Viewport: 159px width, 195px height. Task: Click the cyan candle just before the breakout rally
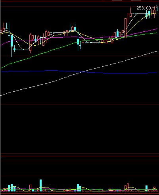click(x=117, y=34)
